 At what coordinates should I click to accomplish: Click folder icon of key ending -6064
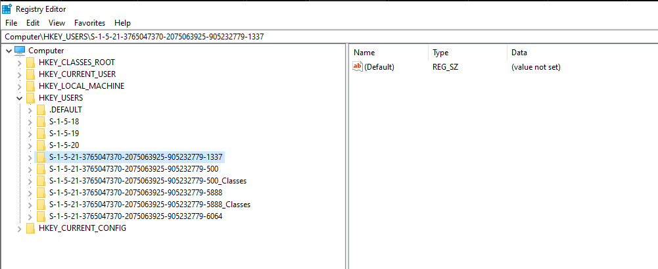[x=41, y=216]
